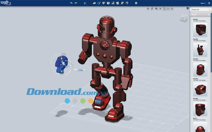The height and width of the screenshot is (132, 212).
Task: Open the Help question mark menu
Action: 209,4
